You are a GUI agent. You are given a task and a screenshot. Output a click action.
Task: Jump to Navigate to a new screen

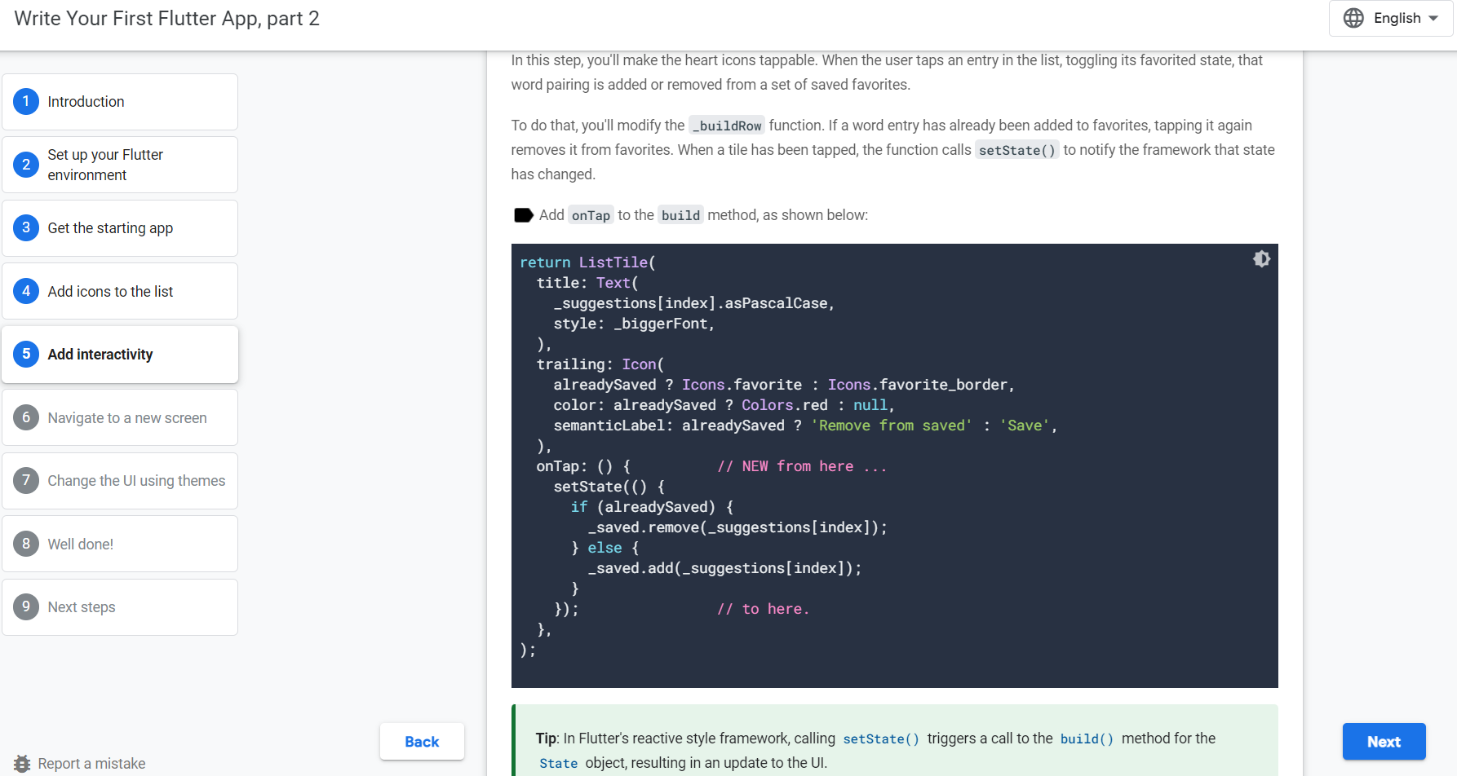coord(120,417)
